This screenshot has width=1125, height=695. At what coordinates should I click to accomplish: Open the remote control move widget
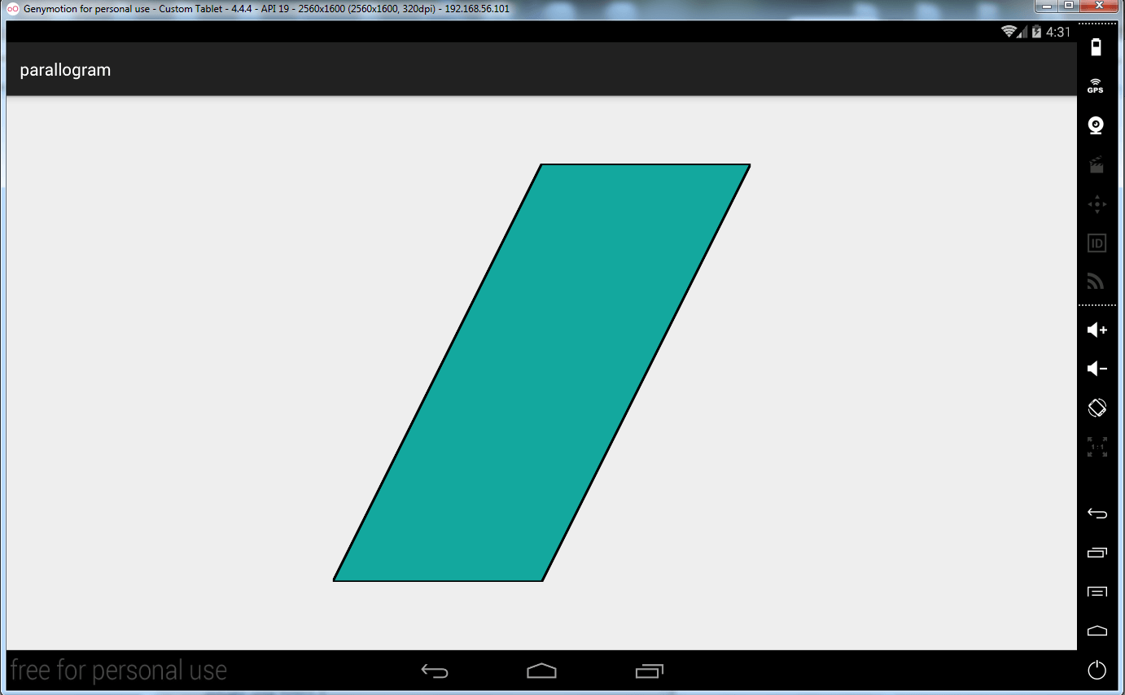(x=1097, y=204)
